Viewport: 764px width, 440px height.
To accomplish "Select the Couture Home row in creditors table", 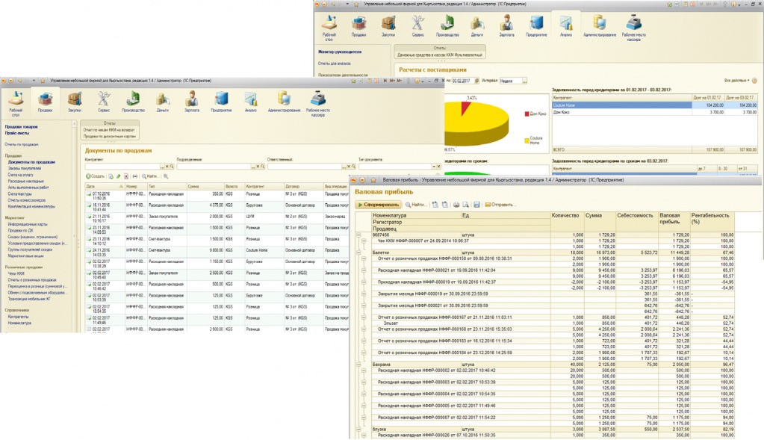I will (654, 105).
